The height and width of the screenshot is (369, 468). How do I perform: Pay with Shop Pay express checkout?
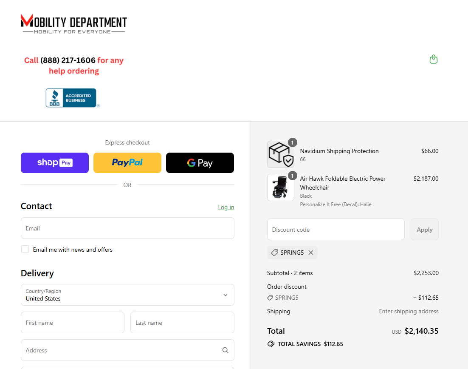tap(55, 163)
